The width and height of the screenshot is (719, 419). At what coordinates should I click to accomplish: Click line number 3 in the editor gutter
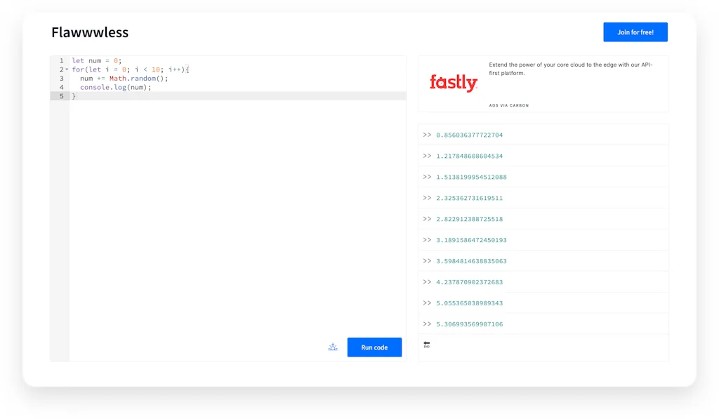[61, 79]
